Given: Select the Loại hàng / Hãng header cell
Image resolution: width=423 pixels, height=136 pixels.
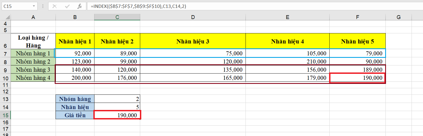Looking at the screenshot, I should point(33,41).
